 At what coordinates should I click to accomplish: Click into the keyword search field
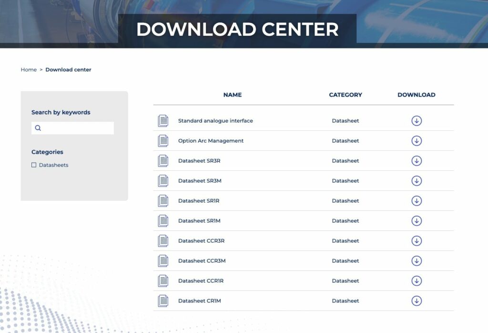[x=76, y=128]
